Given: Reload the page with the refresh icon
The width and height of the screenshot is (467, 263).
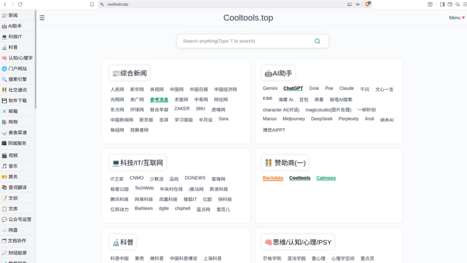Looking at the screenshot, I should pyautogui.click(x=20, y=4).
